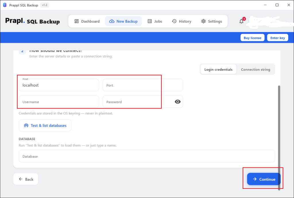The height and width of the screenshot is (198, 294).
Task: Click the Prappl SQL Backup title bar app icon
Action: 5,5
